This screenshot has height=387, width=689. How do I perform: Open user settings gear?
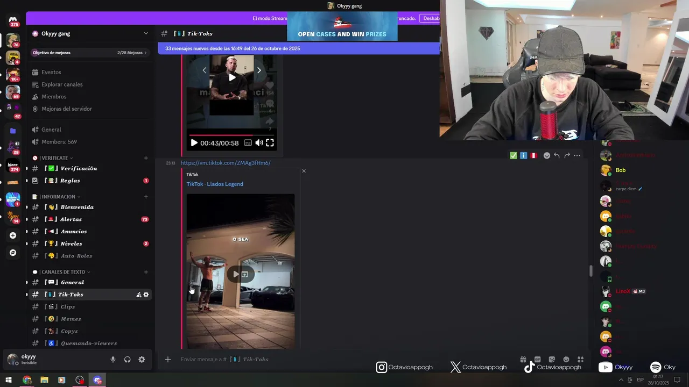pos(142,360)
